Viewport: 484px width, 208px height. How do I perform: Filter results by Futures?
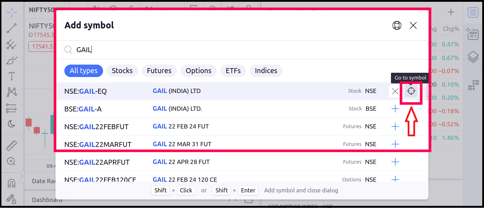pyautogui.click(x=159, y=71)
